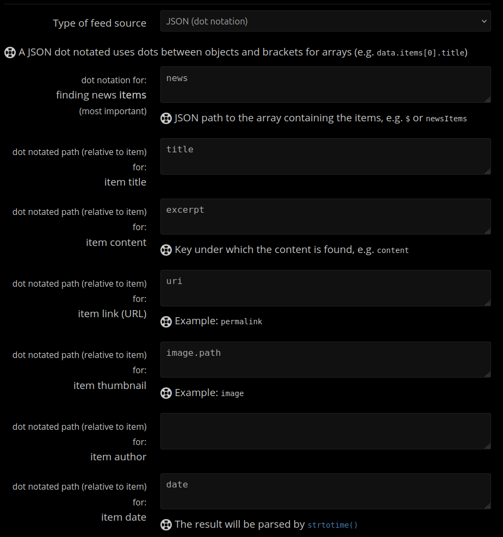Click resize handle of the news items textarea
The height and width of the screenshot is (537, 503).
(488, 100)
